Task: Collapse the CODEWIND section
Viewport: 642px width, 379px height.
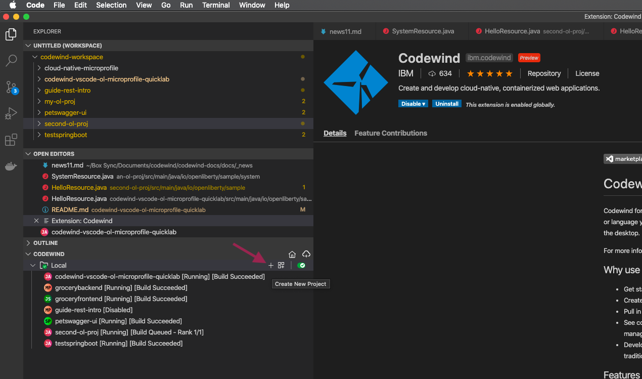Action: [x=29, y=254]
